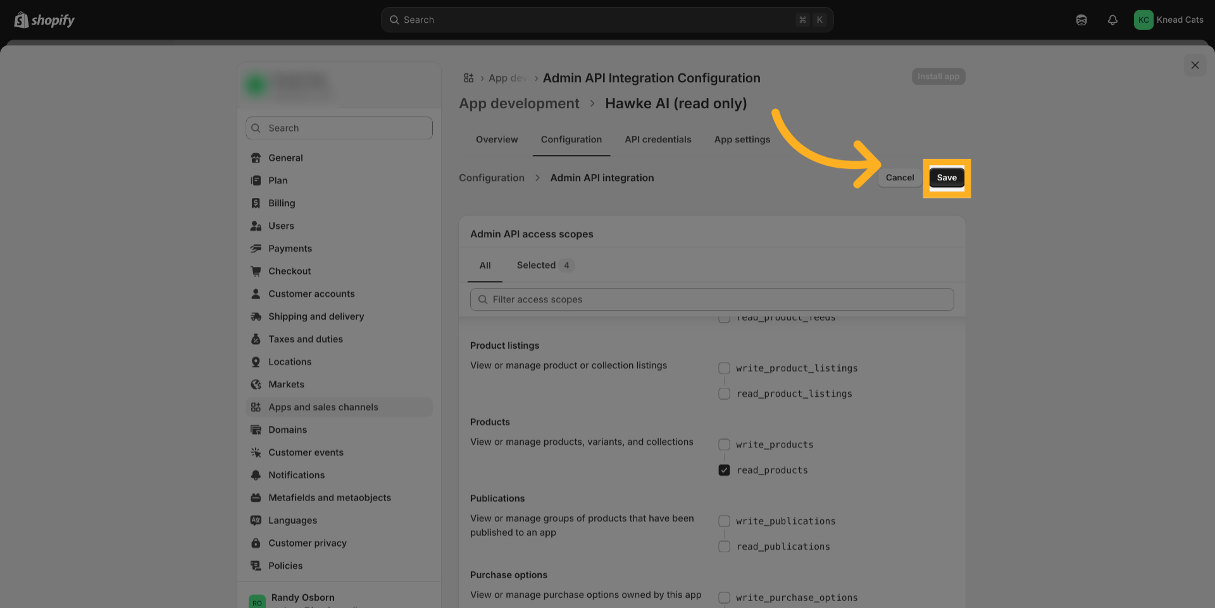The width and height of the screenshot is (1215, 608).
Task: Save the Admin API configuration
Action: coord(946,178)
